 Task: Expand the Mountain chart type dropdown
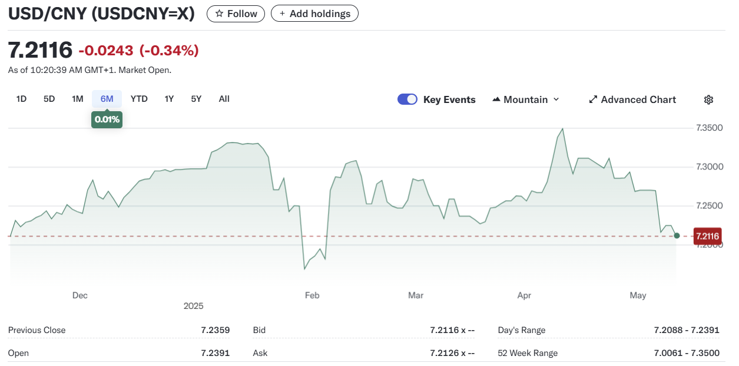525,99
